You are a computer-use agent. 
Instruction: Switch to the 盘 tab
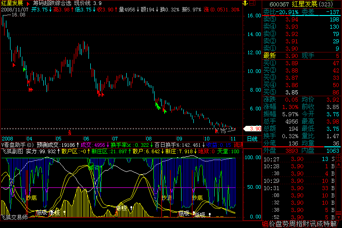click(279, 224)
